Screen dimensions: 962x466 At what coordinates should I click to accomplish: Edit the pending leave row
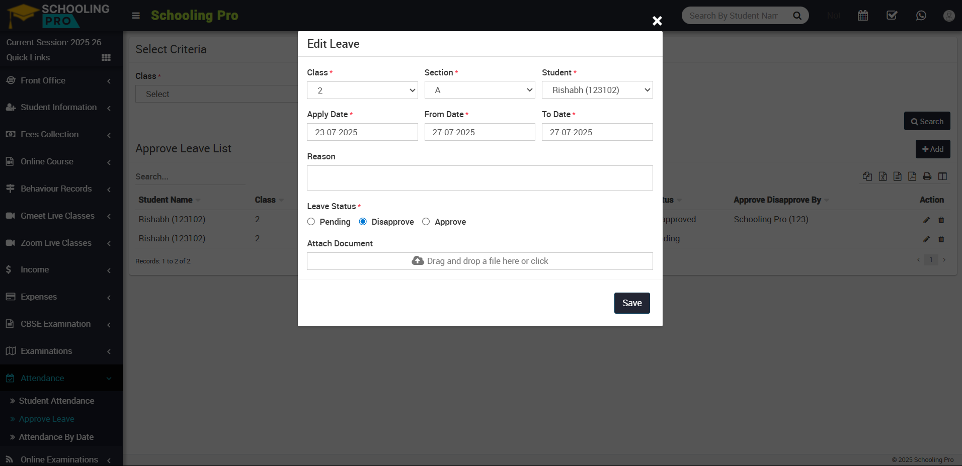tap(927, 239)
